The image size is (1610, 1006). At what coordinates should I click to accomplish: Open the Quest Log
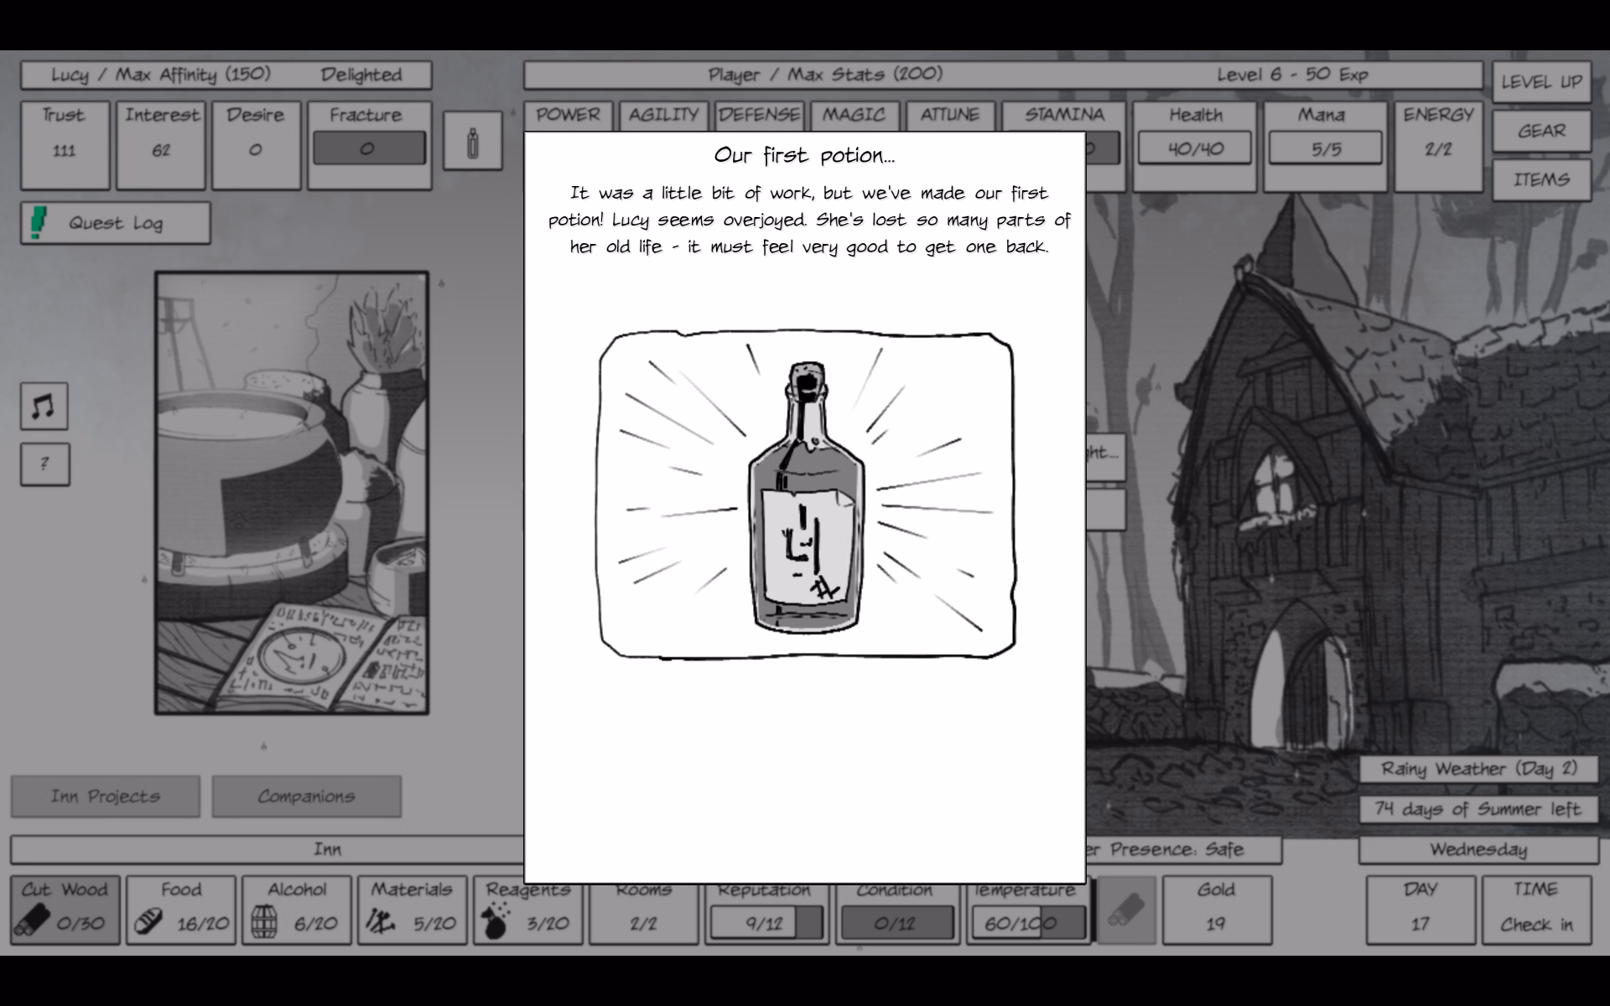[x=116, y=223]
